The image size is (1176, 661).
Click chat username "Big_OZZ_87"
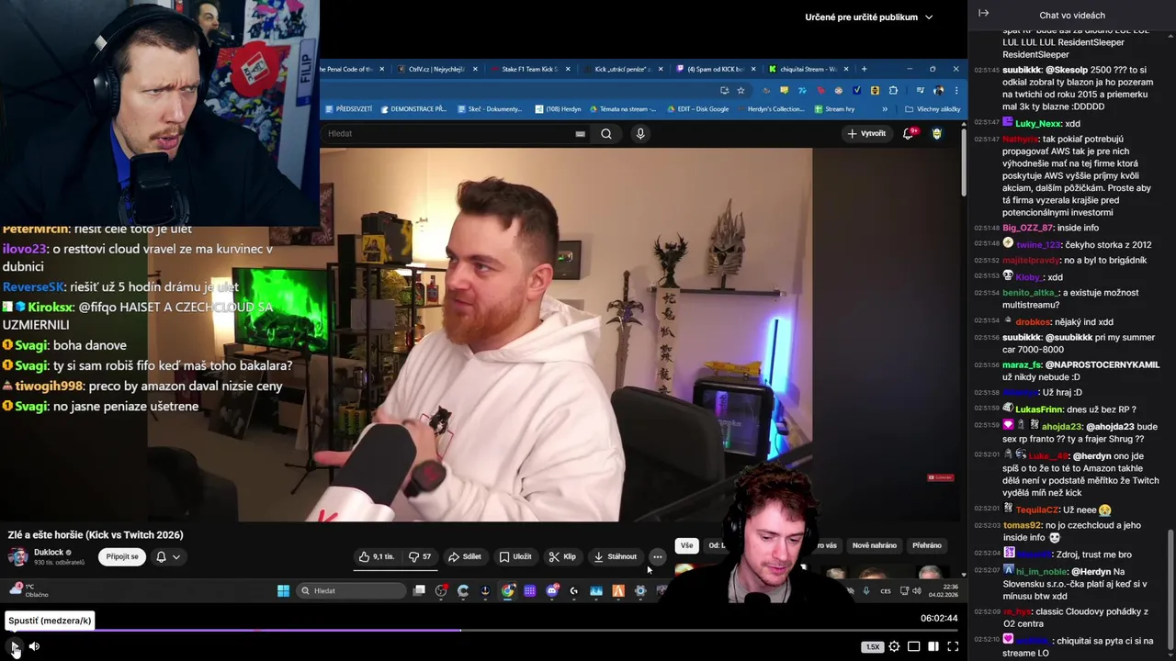[x=1027, y=228]
